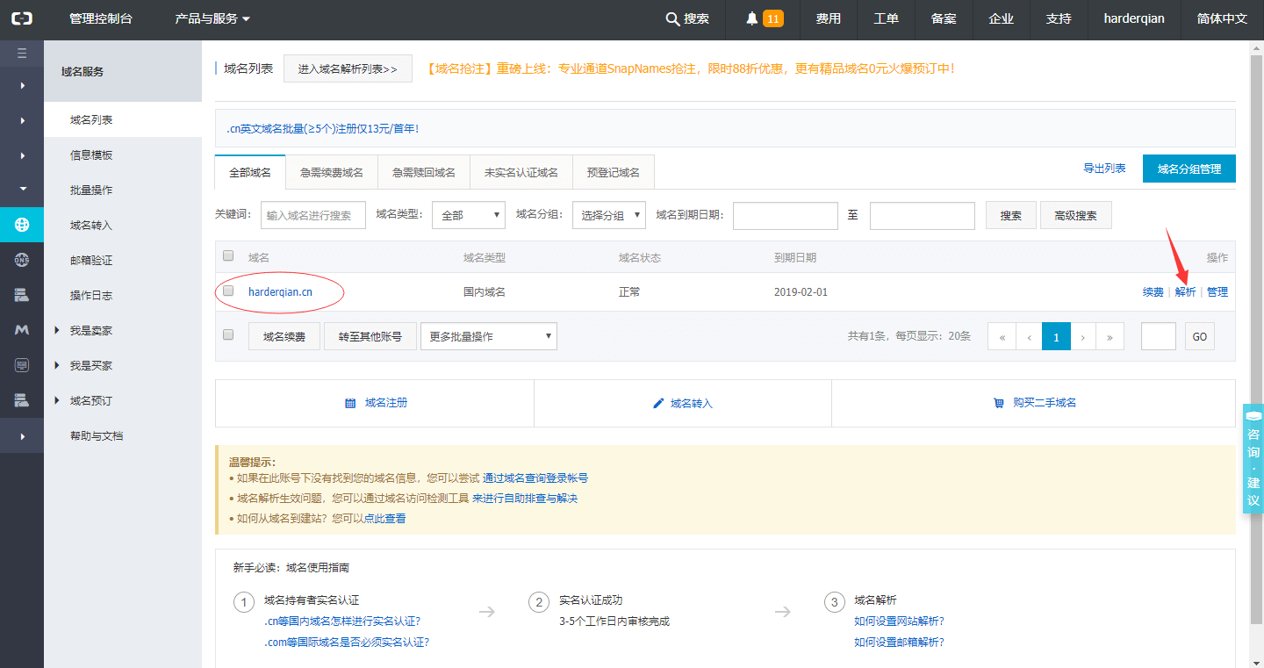Click server icon directly beneath DNS icon
The width and height of the screenshot is (1264, 668).
click(22, 295)
